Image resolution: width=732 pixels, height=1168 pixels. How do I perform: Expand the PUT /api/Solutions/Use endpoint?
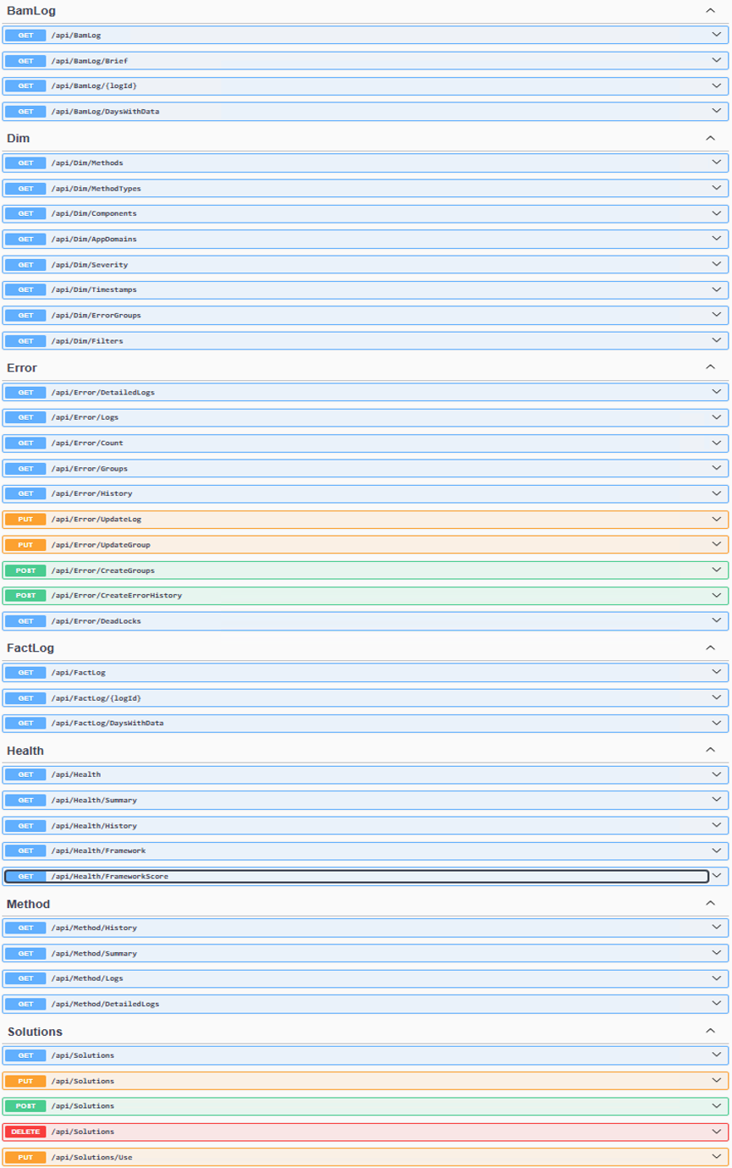366,1157
